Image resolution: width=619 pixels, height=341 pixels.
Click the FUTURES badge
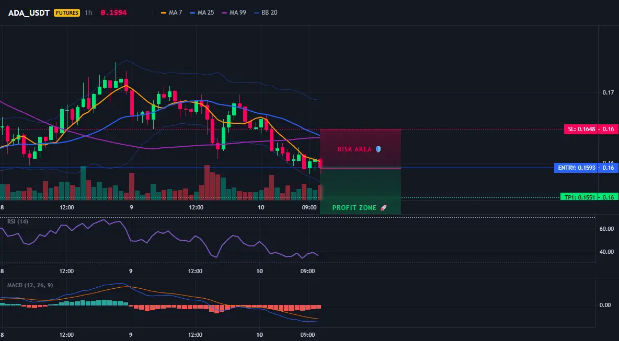(x=67, y=13)
